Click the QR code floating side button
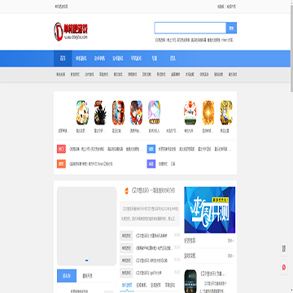 pos(284,249)
